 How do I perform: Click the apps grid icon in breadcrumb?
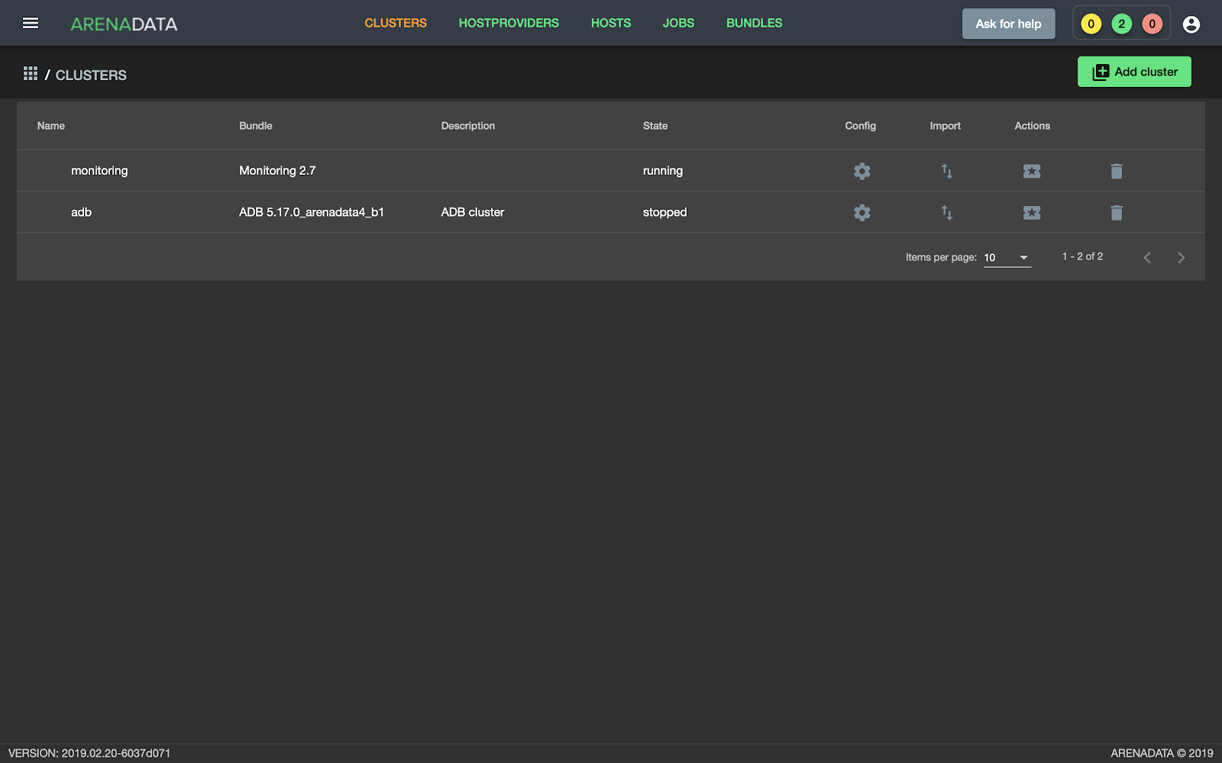pos(31,73)
